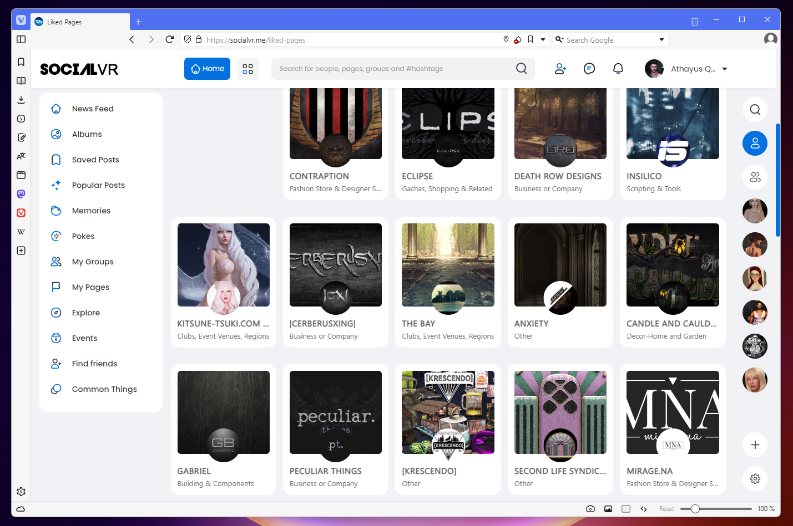Open Explore in sidebar
The image size is (793, 526).
[x=86, y=313]
